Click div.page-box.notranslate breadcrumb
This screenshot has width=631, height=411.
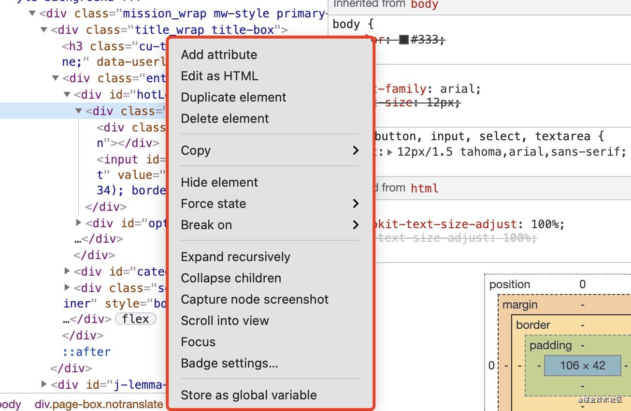[x=99, y=404]
